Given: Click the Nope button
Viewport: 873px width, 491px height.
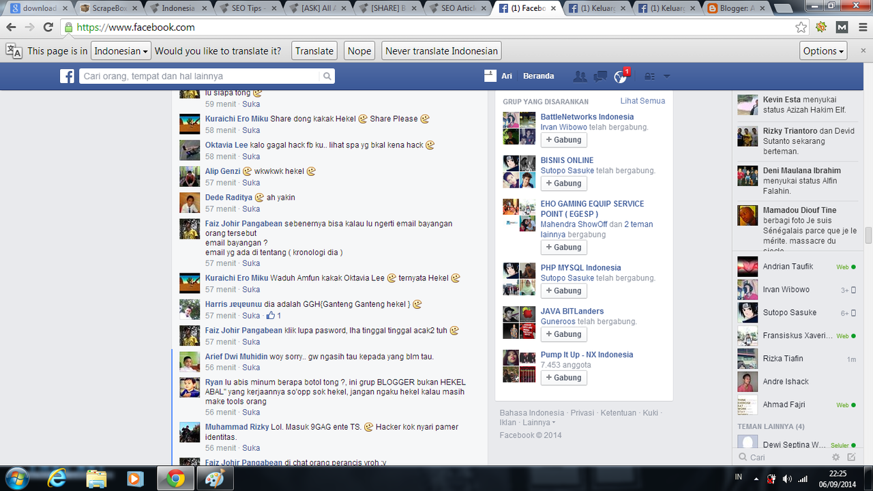Looking at the screenshot, I should 359,50.
